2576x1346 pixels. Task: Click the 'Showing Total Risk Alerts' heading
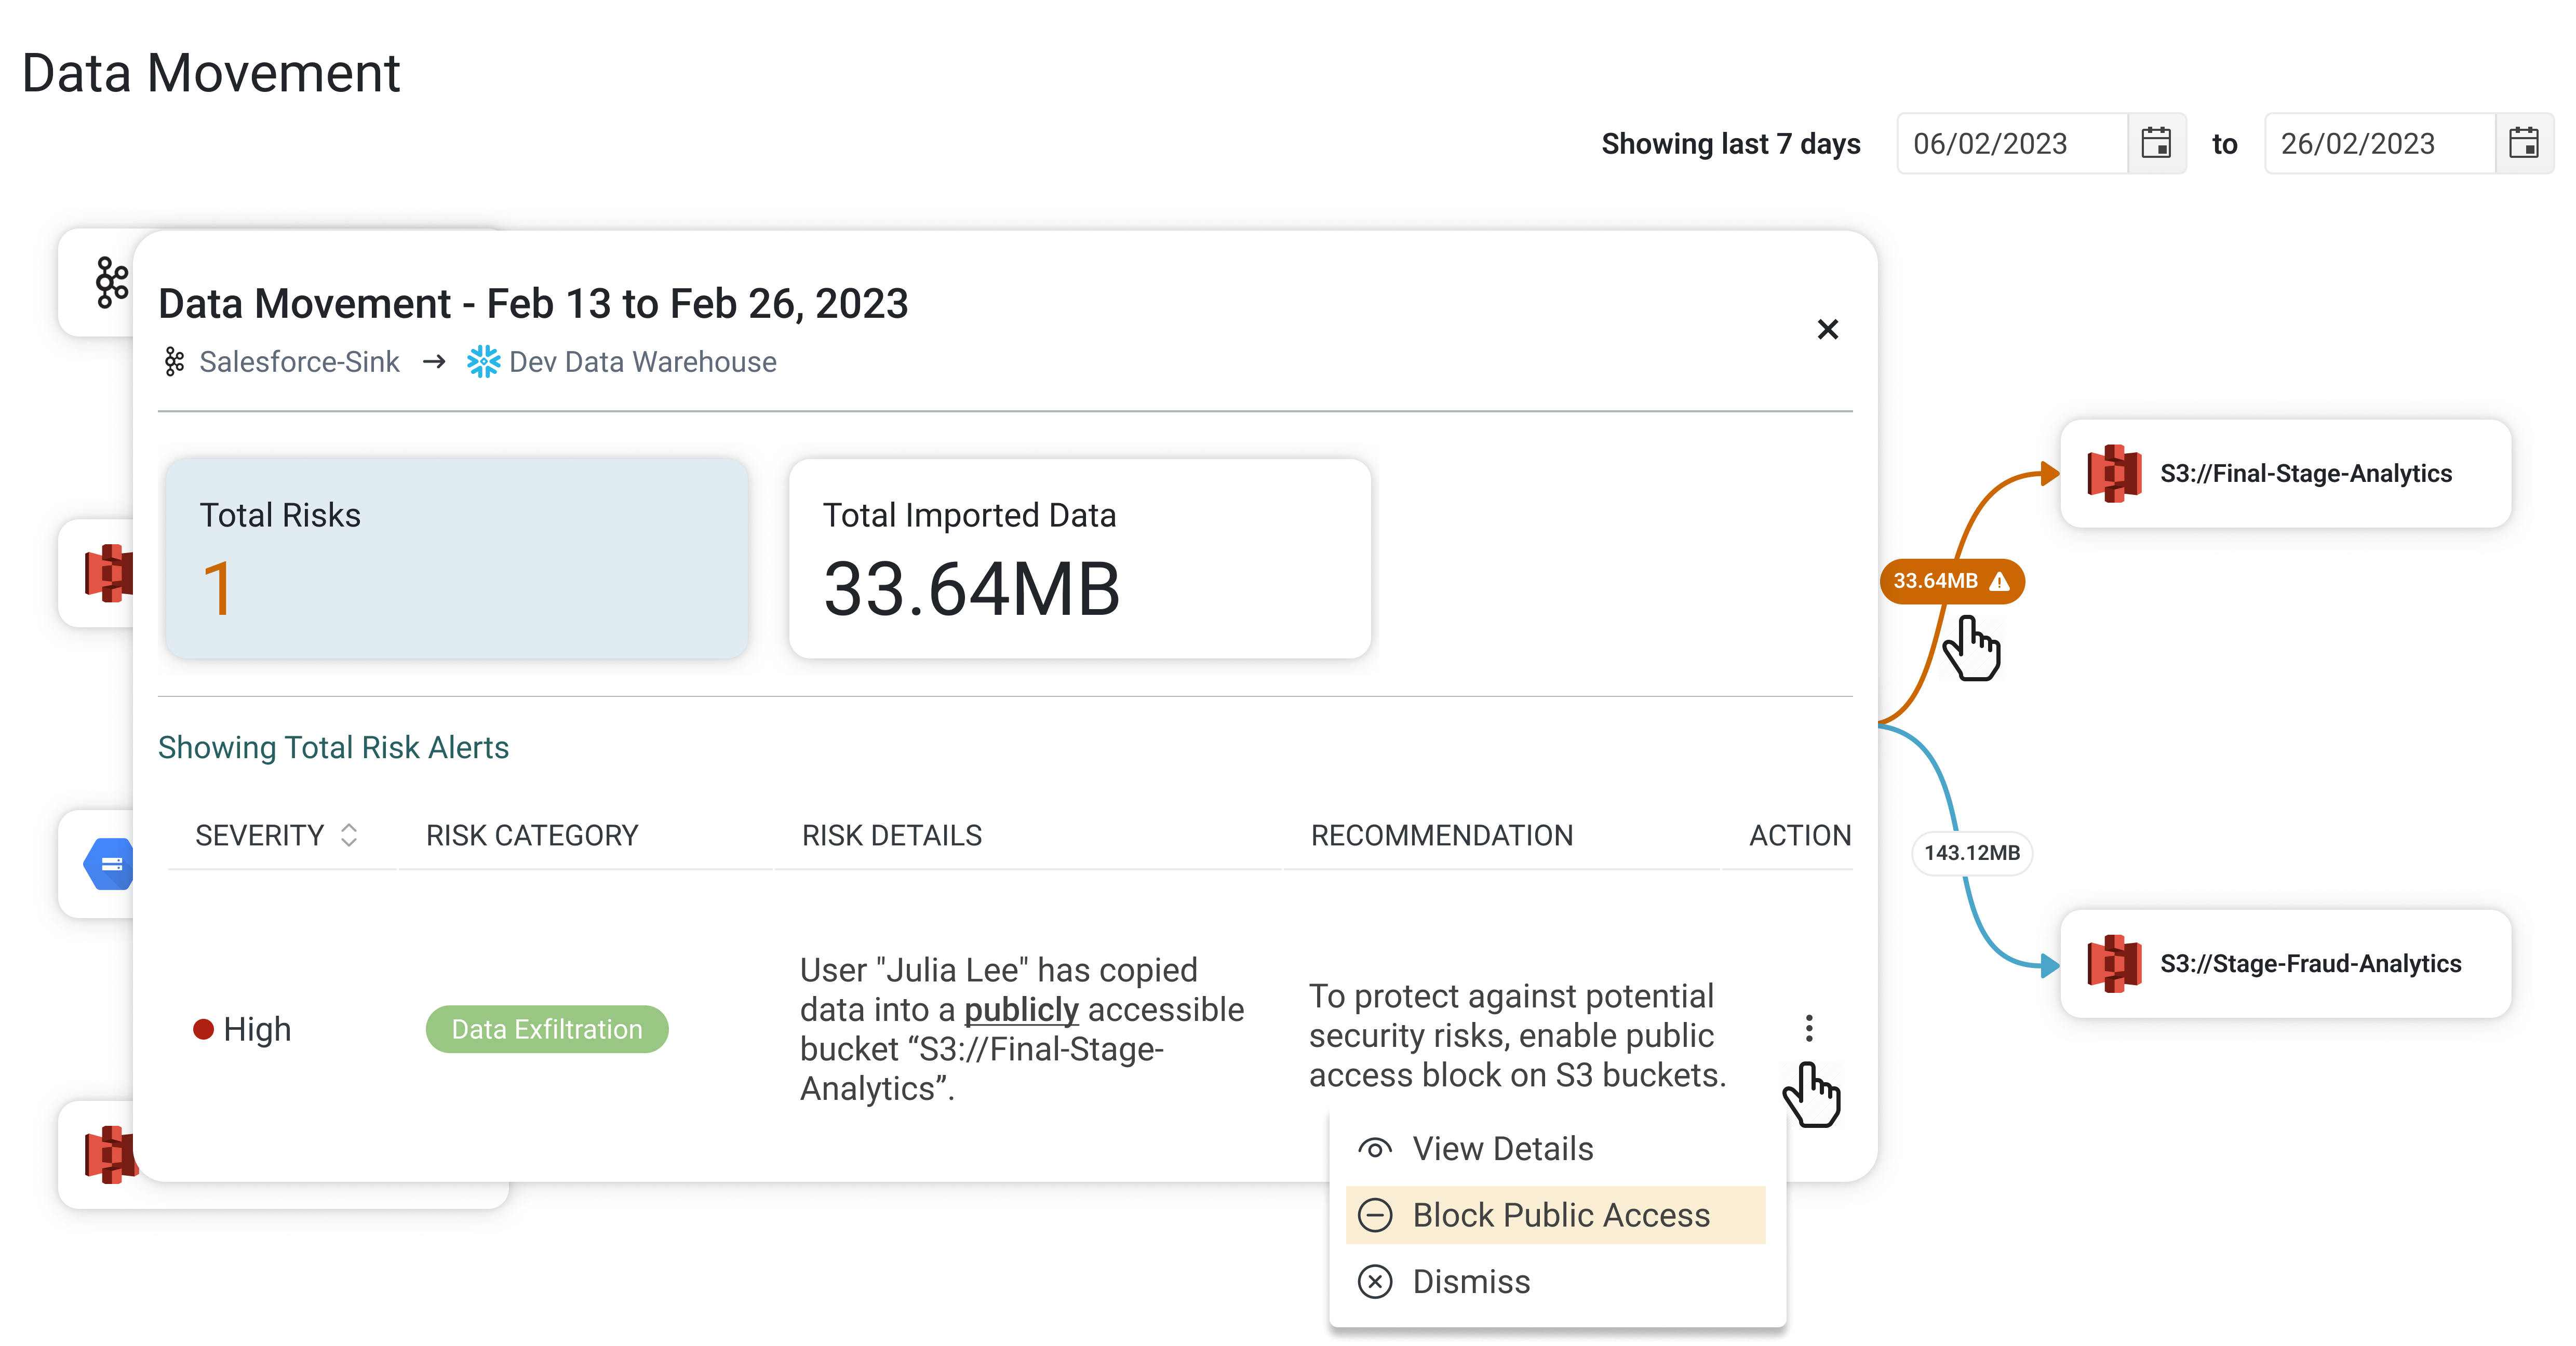tap(333, 748)
